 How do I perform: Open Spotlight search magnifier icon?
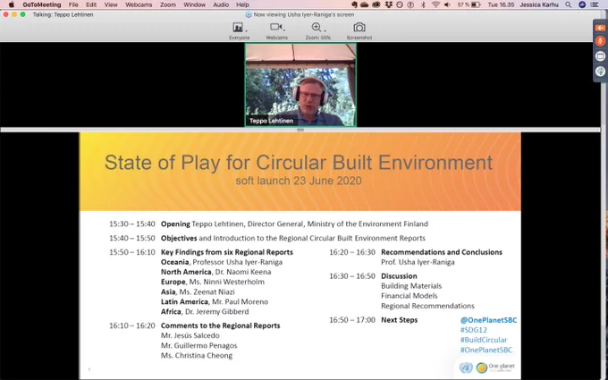click(x=568, y=4)
